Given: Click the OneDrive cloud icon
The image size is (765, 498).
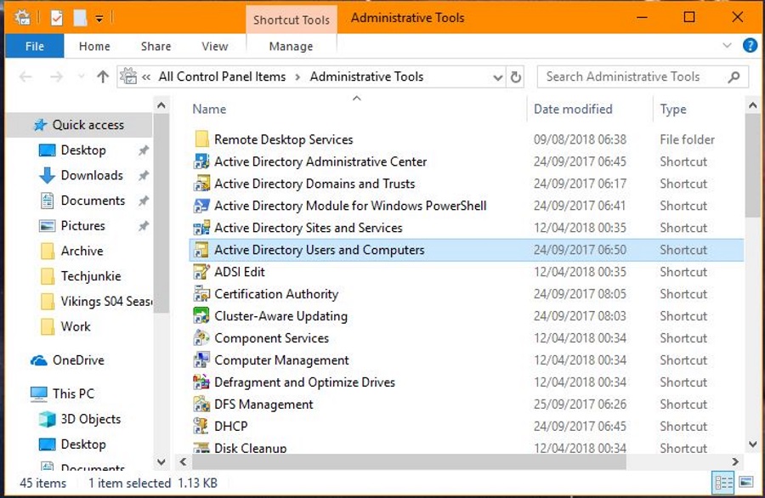Looking at the screenshot, I should coord(39,360).
